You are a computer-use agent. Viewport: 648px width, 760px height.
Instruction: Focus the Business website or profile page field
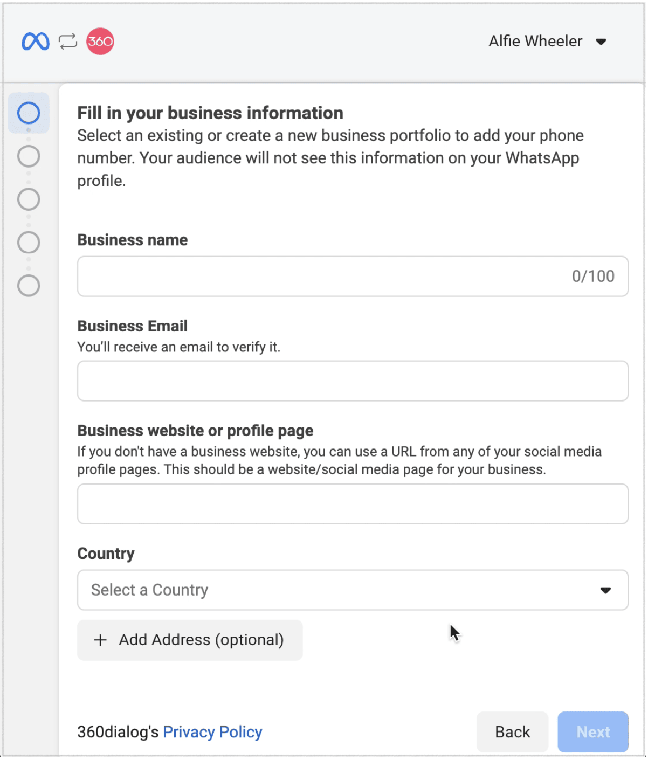(353, 504)
